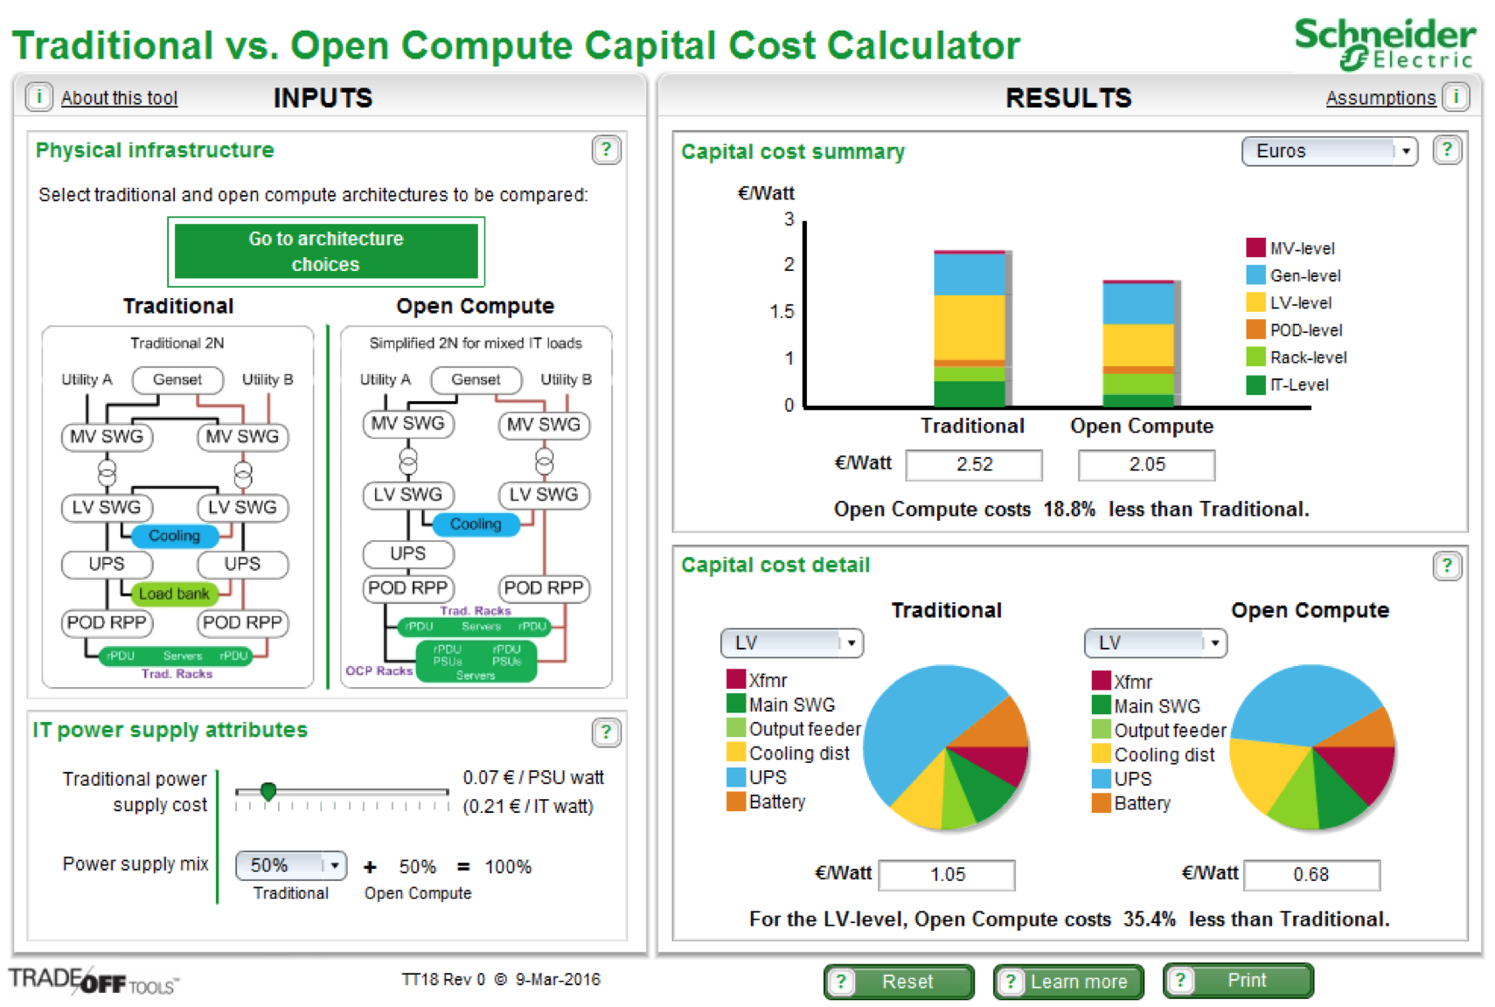The image size is (1495, 1007).
Task: Click the info icon beside About this tool
Action: 38,97
